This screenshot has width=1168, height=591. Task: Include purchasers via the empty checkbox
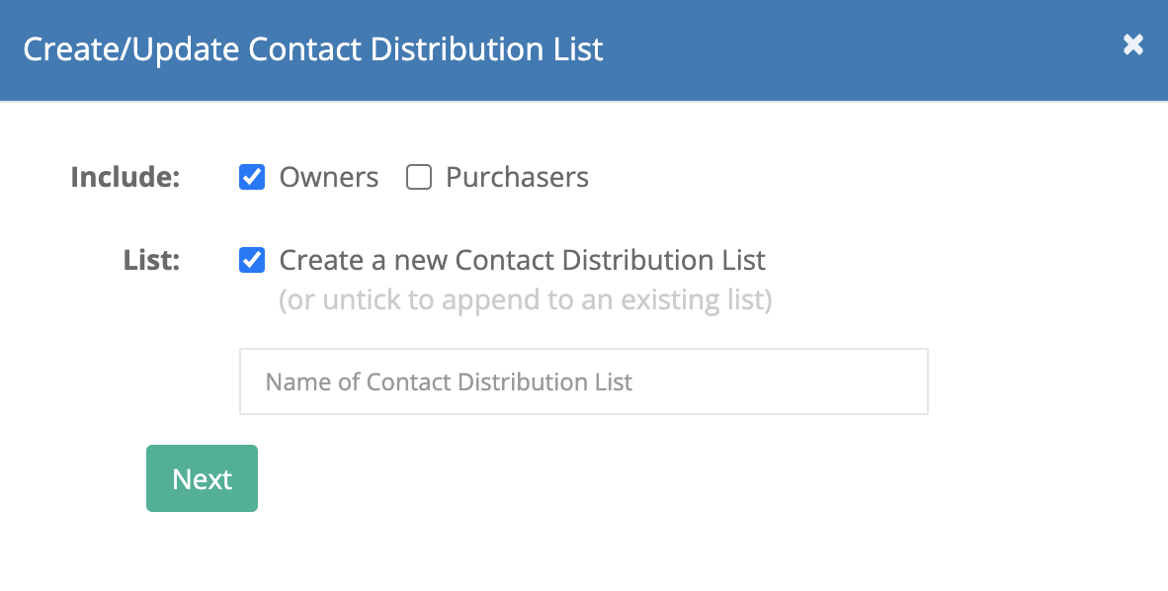tap(419, 177)
